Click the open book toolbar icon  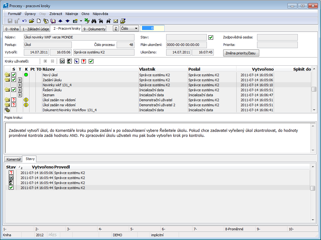pyautogui.click(x=53, y=21)
